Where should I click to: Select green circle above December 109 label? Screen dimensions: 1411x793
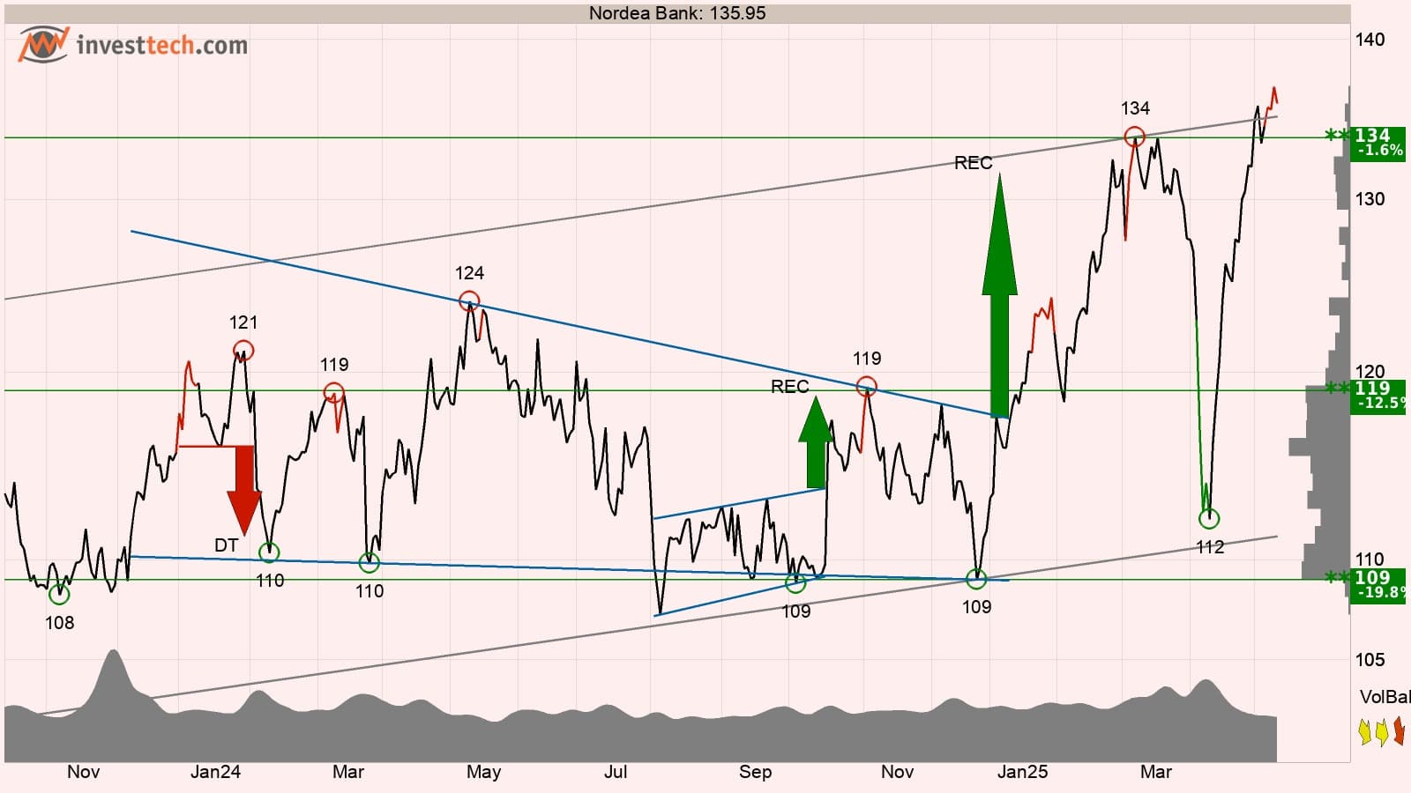[x=976, y=579]
